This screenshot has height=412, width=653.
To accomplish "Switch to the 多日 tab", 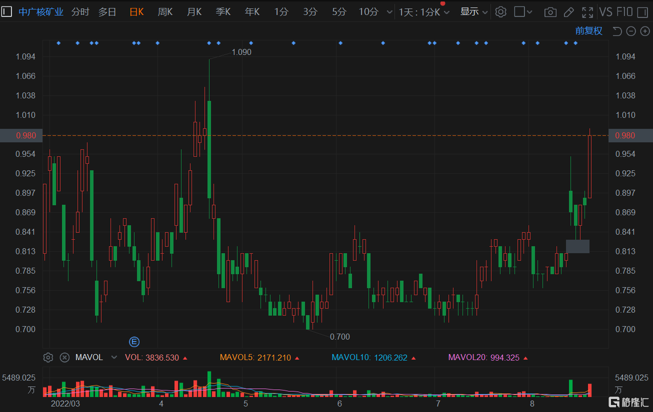I will (107, 12).
